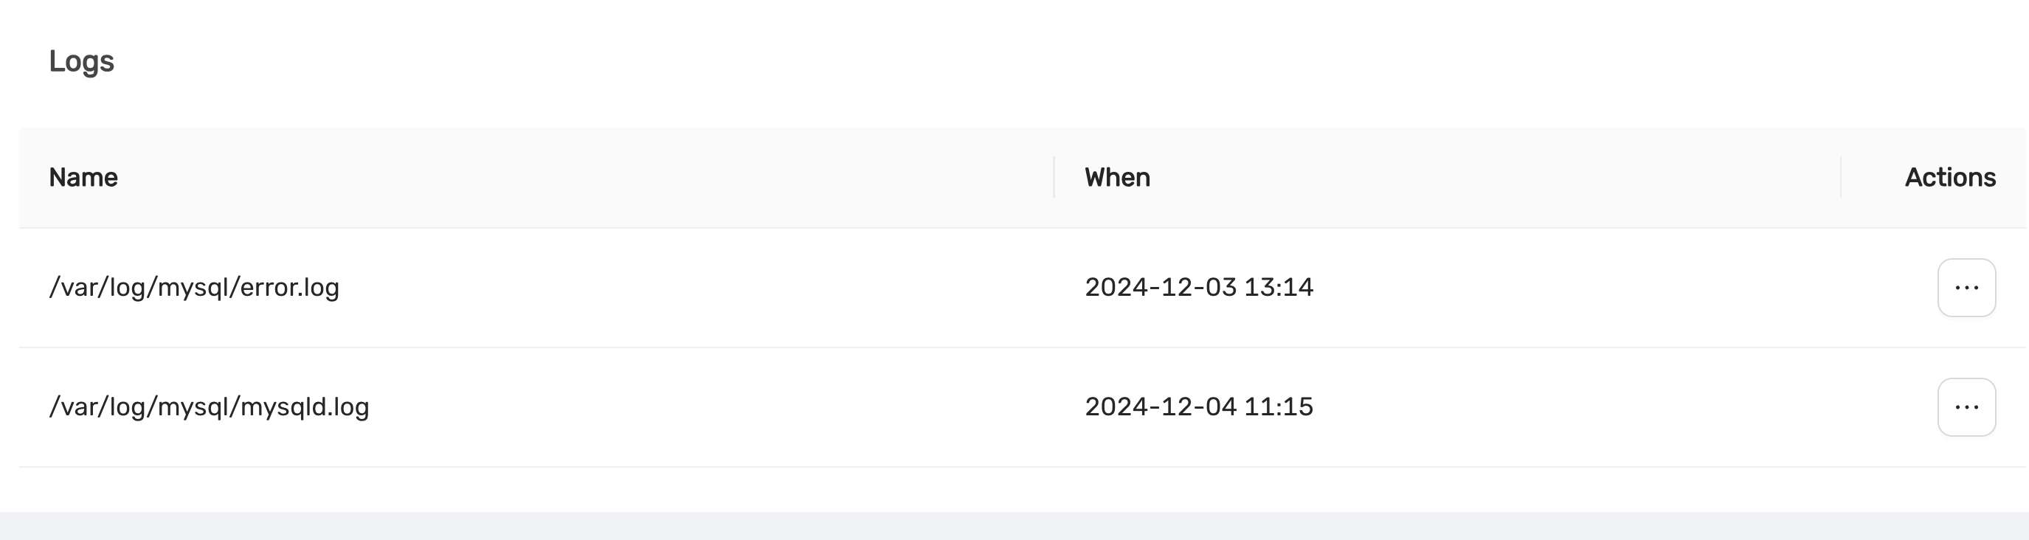
Task: Open the /var/log/mysql/error.log entry
Action: point(195,287)
